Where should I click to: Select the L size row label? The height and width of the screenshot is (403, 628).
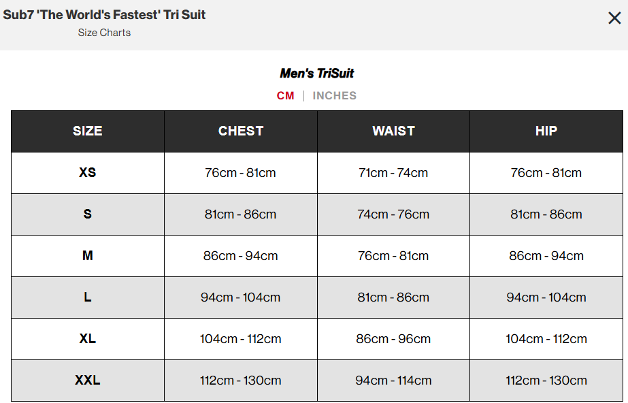coord(88,297)
